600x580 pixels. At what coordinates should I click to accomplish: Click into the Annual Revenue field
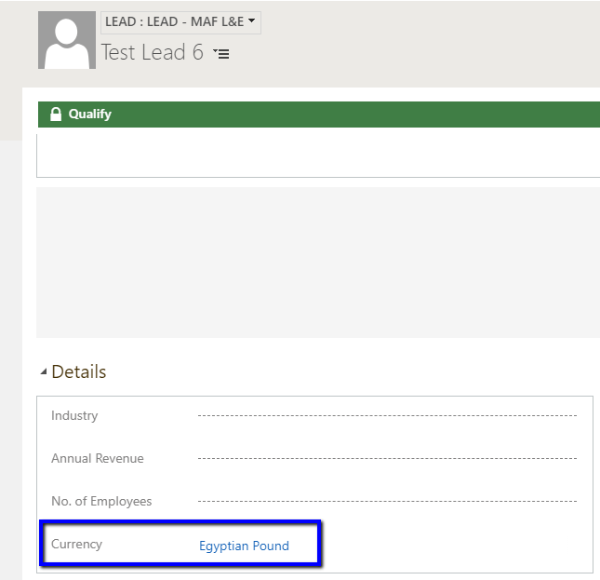tap(386, 459)
